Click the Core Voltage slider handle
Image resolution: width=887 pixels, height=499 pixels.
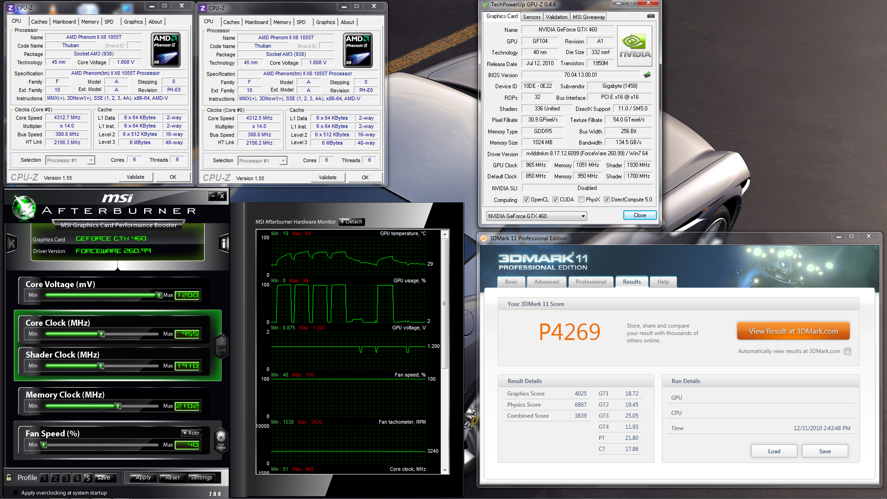(x=158, y=295)
